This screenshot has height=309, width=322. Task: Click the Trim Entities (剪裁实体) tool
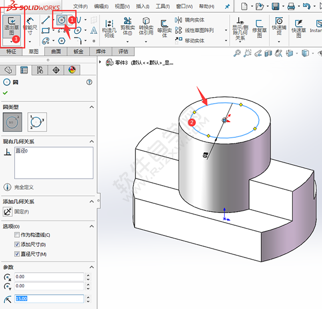128,26
